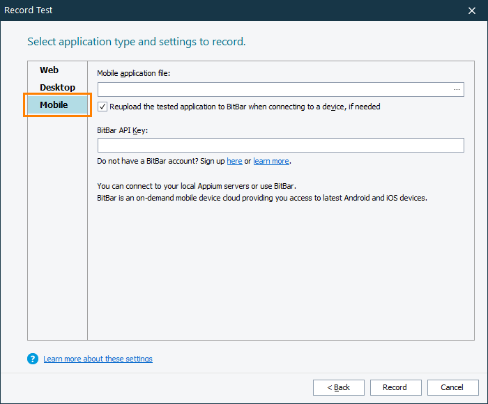The height and width of the screenshot is (404, 488).
Task: Click the 'BitBar API Key:' label
Action: 123,130
